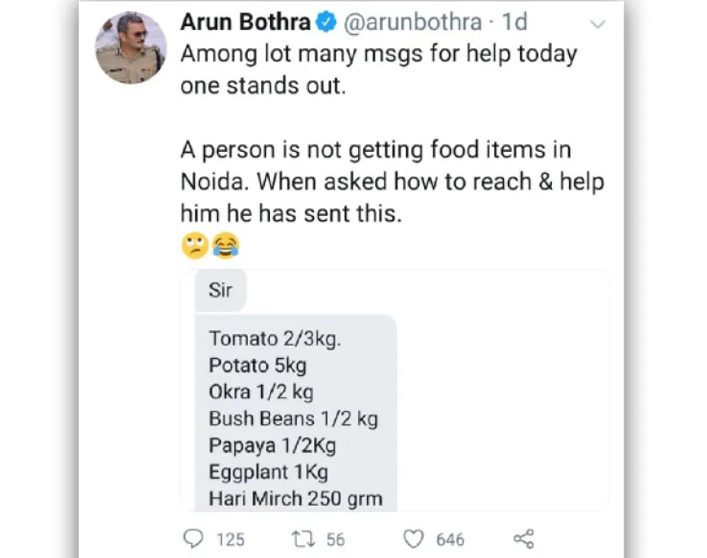
Task: Click the 'Sir' message bubble
Action: click(x=220, y=290)
